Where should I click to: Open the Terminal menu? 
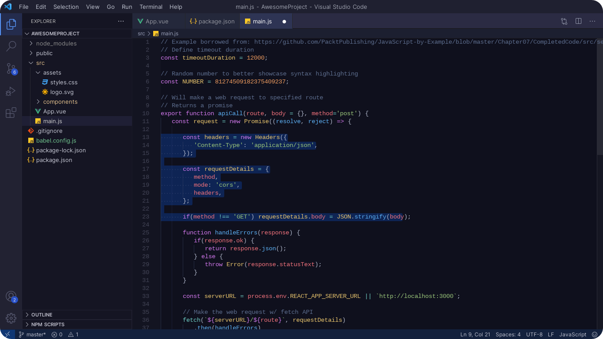pyautogui.click(x=151, y=7)
